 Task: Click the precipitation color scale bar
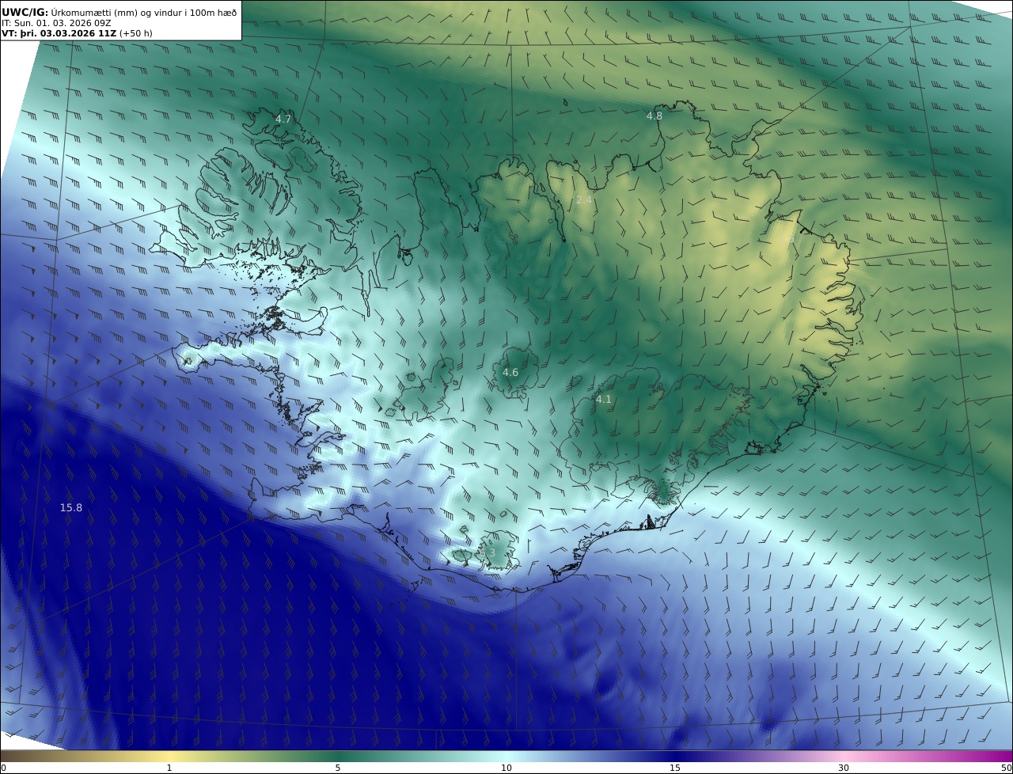(x=506, y=757)
